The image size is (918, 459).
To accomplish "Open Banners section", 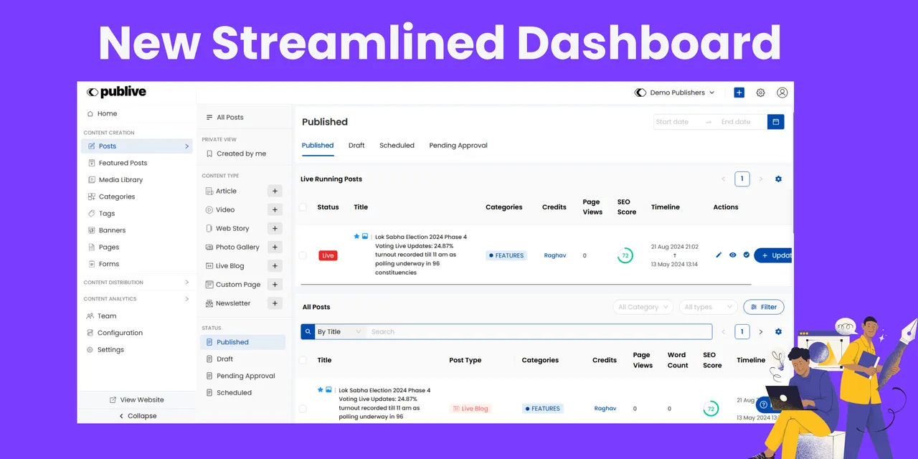I will tap(112, 230).
